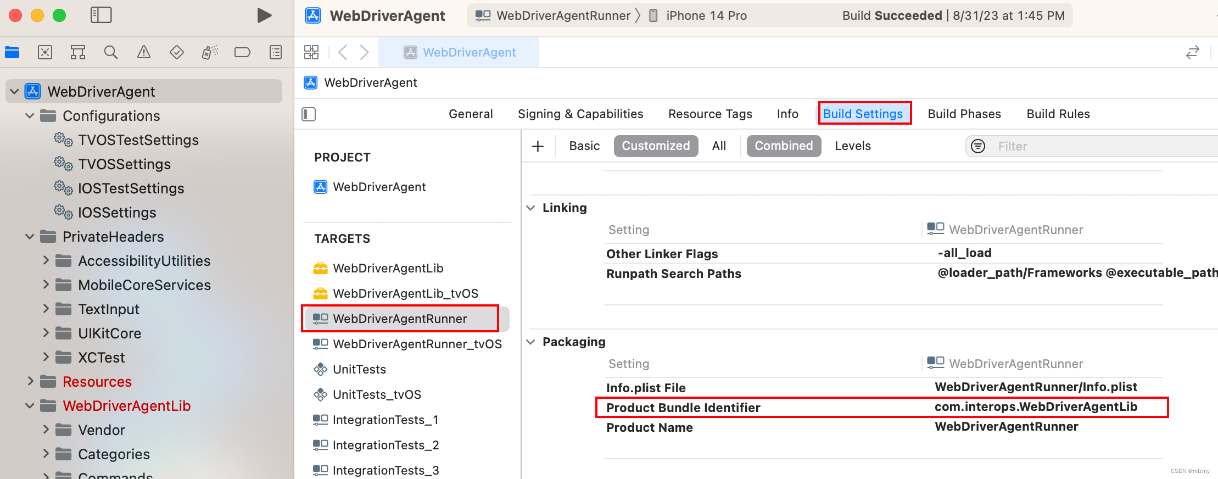Expand the XCTest folder

tap(46, 357)
